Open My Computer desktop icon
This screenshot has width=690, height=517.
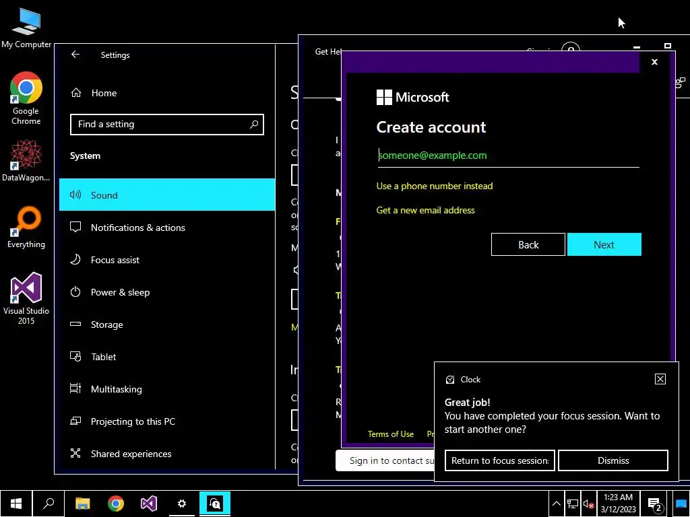(26, 28)
